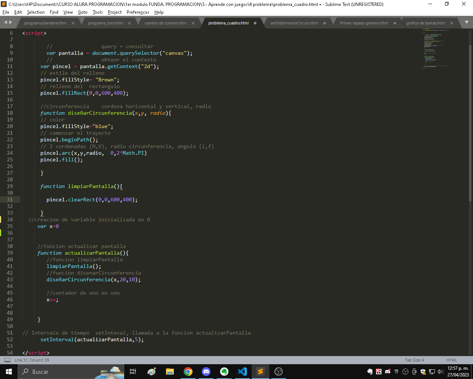
Task: Open the volume control in system tray
Action: click(440, 372)
